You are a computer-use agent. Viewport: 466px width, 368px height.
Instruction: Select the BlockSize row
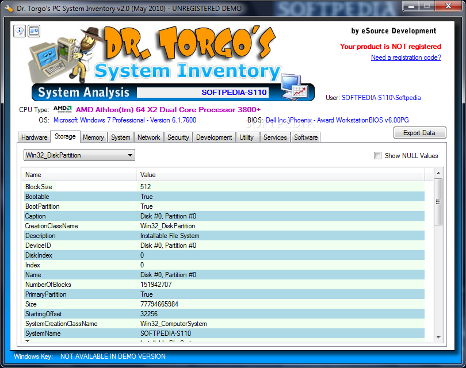pyautogui.click(x=224, y=187)
